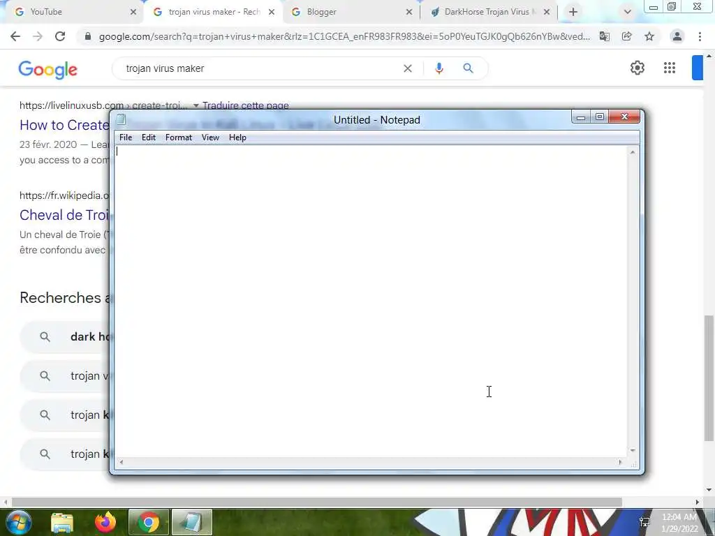The image size is (715, 536).
Task: Click Notepad scroll down arrow
Action: click(x=633, y=450)
